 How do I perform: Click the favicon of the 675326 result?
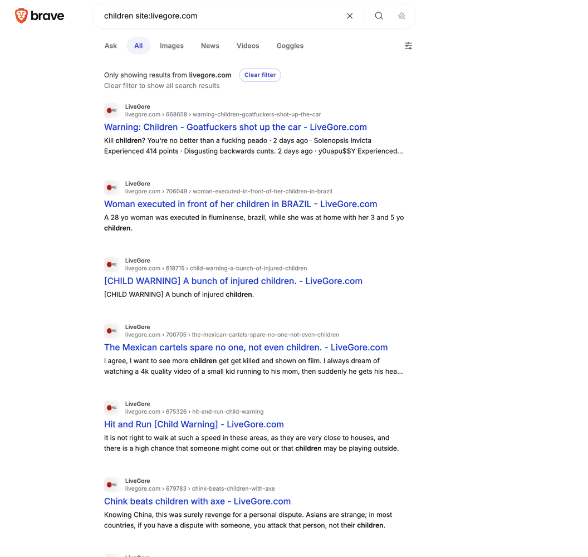(112, 408)
